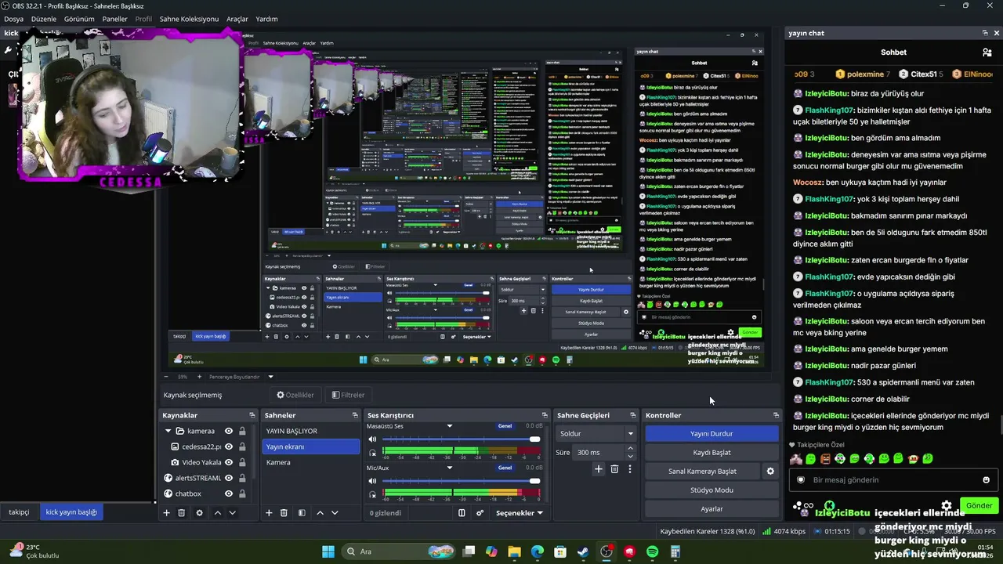The image size is (1003, 564).
Task: Move scene up in Sahneler panel
Action: pos(320,512)
